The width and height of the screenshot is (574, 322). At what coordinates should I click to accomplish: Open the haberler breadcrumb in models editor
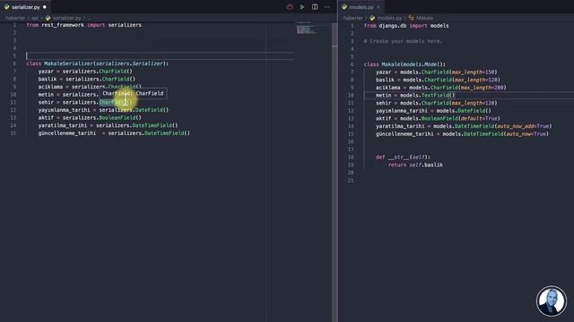coord(352,18)
